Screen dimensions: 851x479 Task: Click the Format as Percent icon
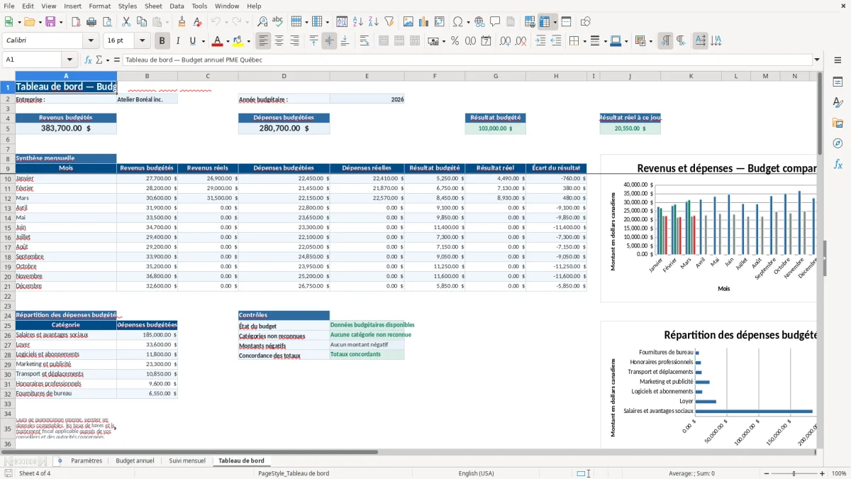(x=455, y=41)
